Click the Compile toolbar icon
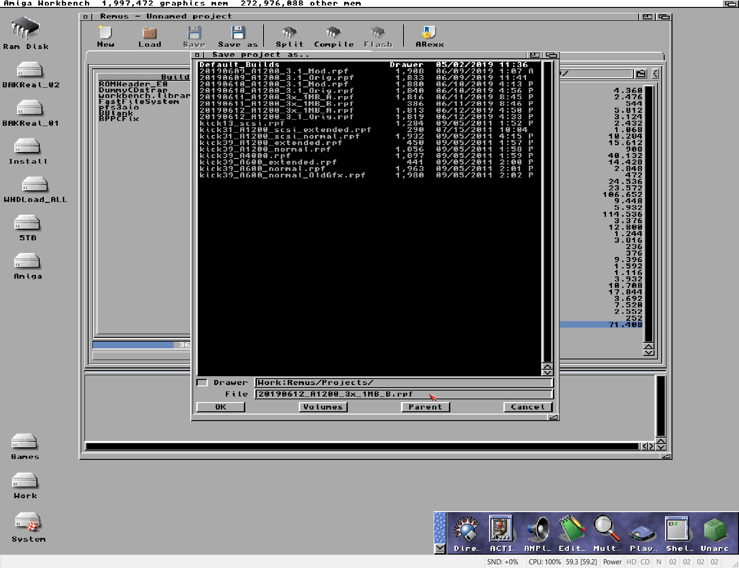The width and height of the screenshot is (739, 568). (x=333, y=37)
